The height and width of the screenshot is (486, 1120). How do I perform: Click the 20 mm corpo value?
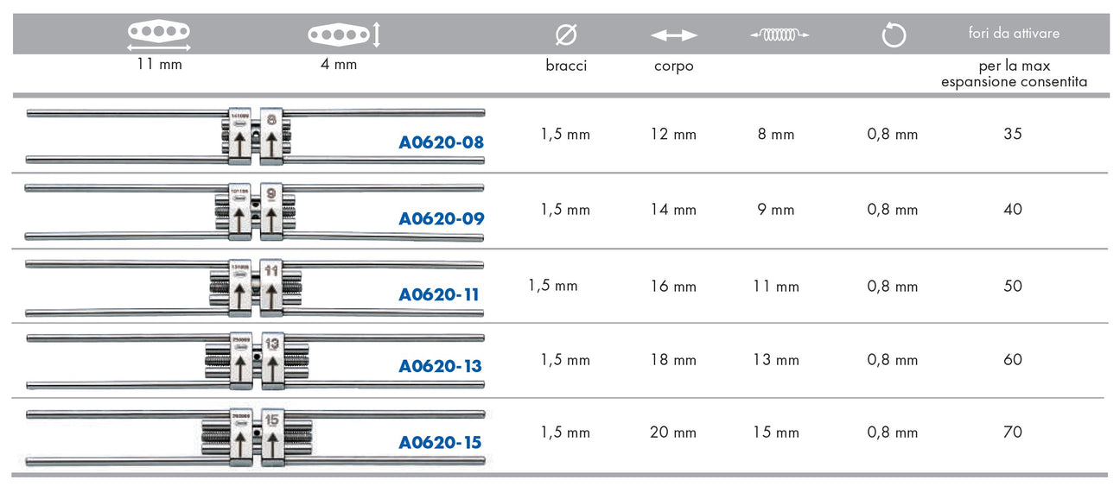tap(673, 432)
